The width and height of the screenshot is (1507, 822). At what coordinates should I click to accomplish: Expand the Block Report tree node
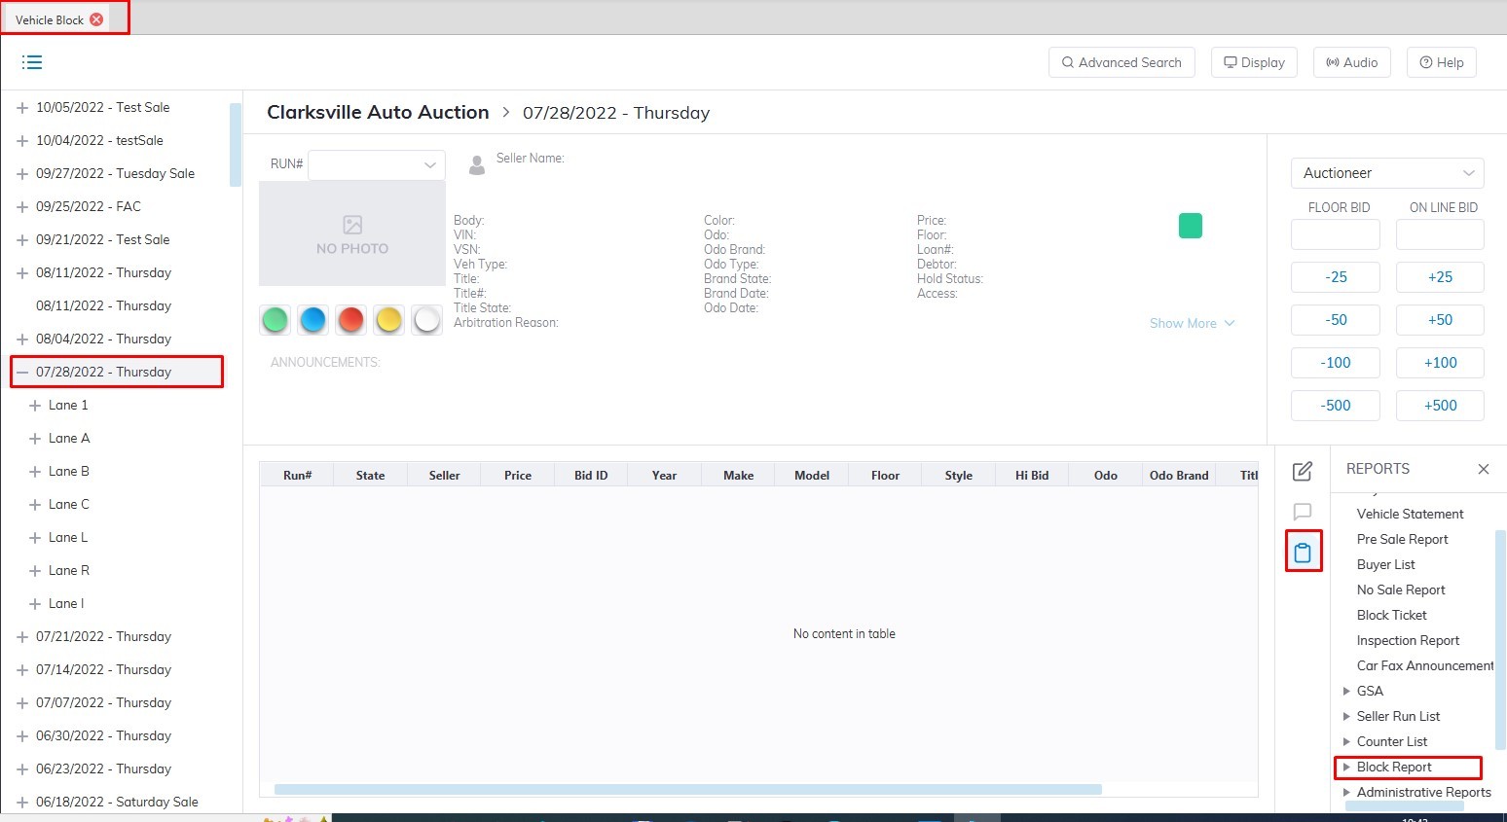(1346, 768)
